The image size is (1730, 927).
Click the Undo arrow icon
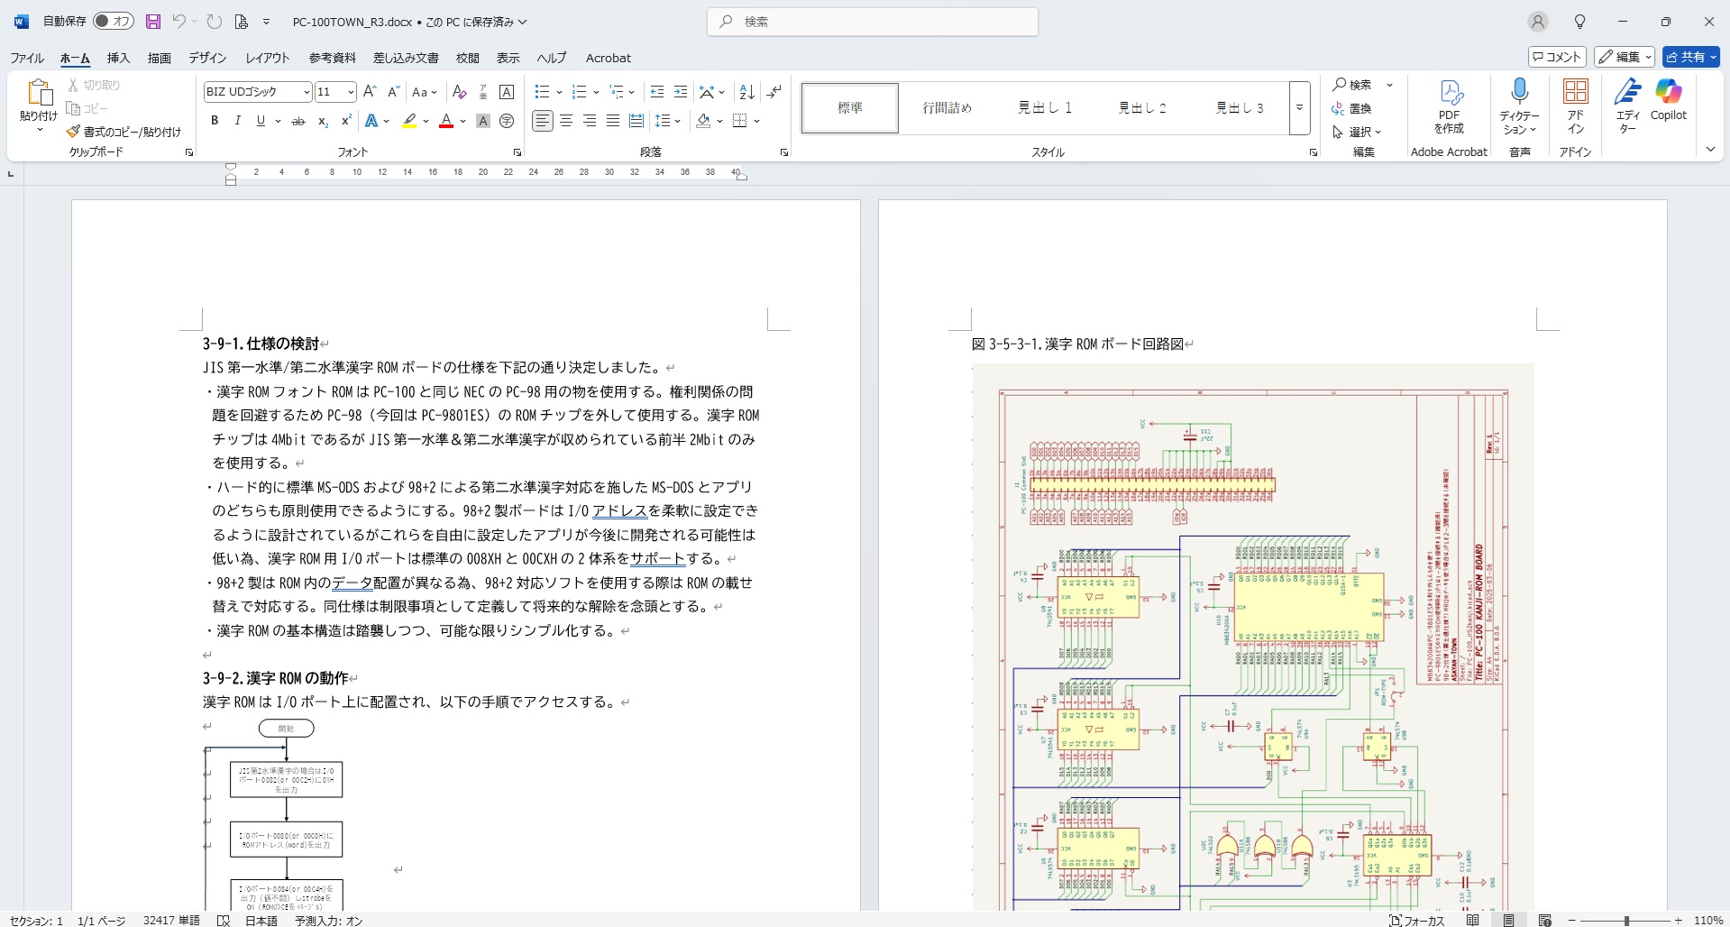[x=178, y=22]
